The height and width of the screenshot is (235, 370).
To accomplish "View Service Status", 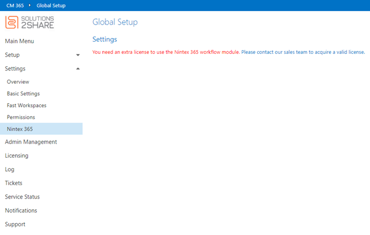I will (x=22, y=197).
